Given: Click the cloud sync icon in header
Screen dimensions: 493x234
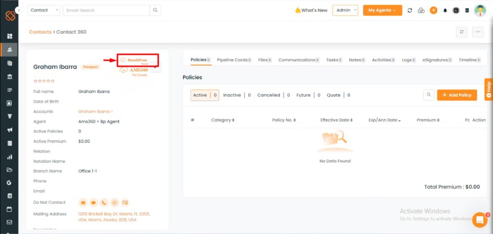Looking at the screenshot, I should 421,10.
